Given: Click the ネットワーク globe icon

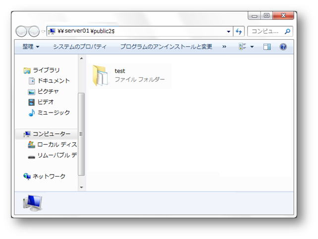Looking at the screenshot, I should 27,176.
